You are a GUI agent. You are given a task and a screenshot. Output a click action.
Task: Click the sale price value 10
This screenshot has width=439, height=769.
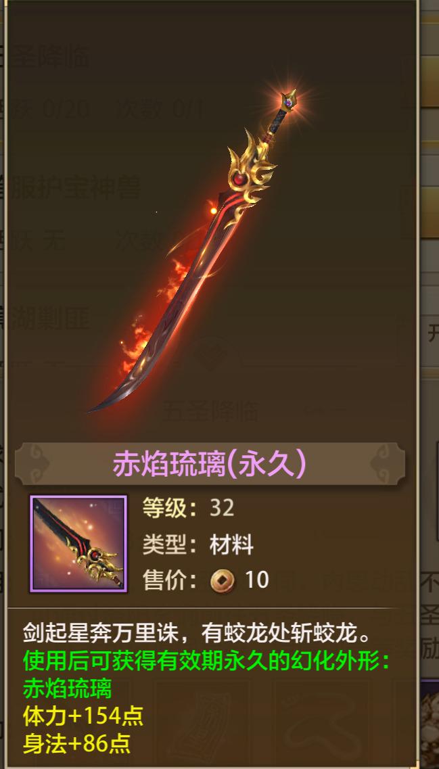coord(257,581)
